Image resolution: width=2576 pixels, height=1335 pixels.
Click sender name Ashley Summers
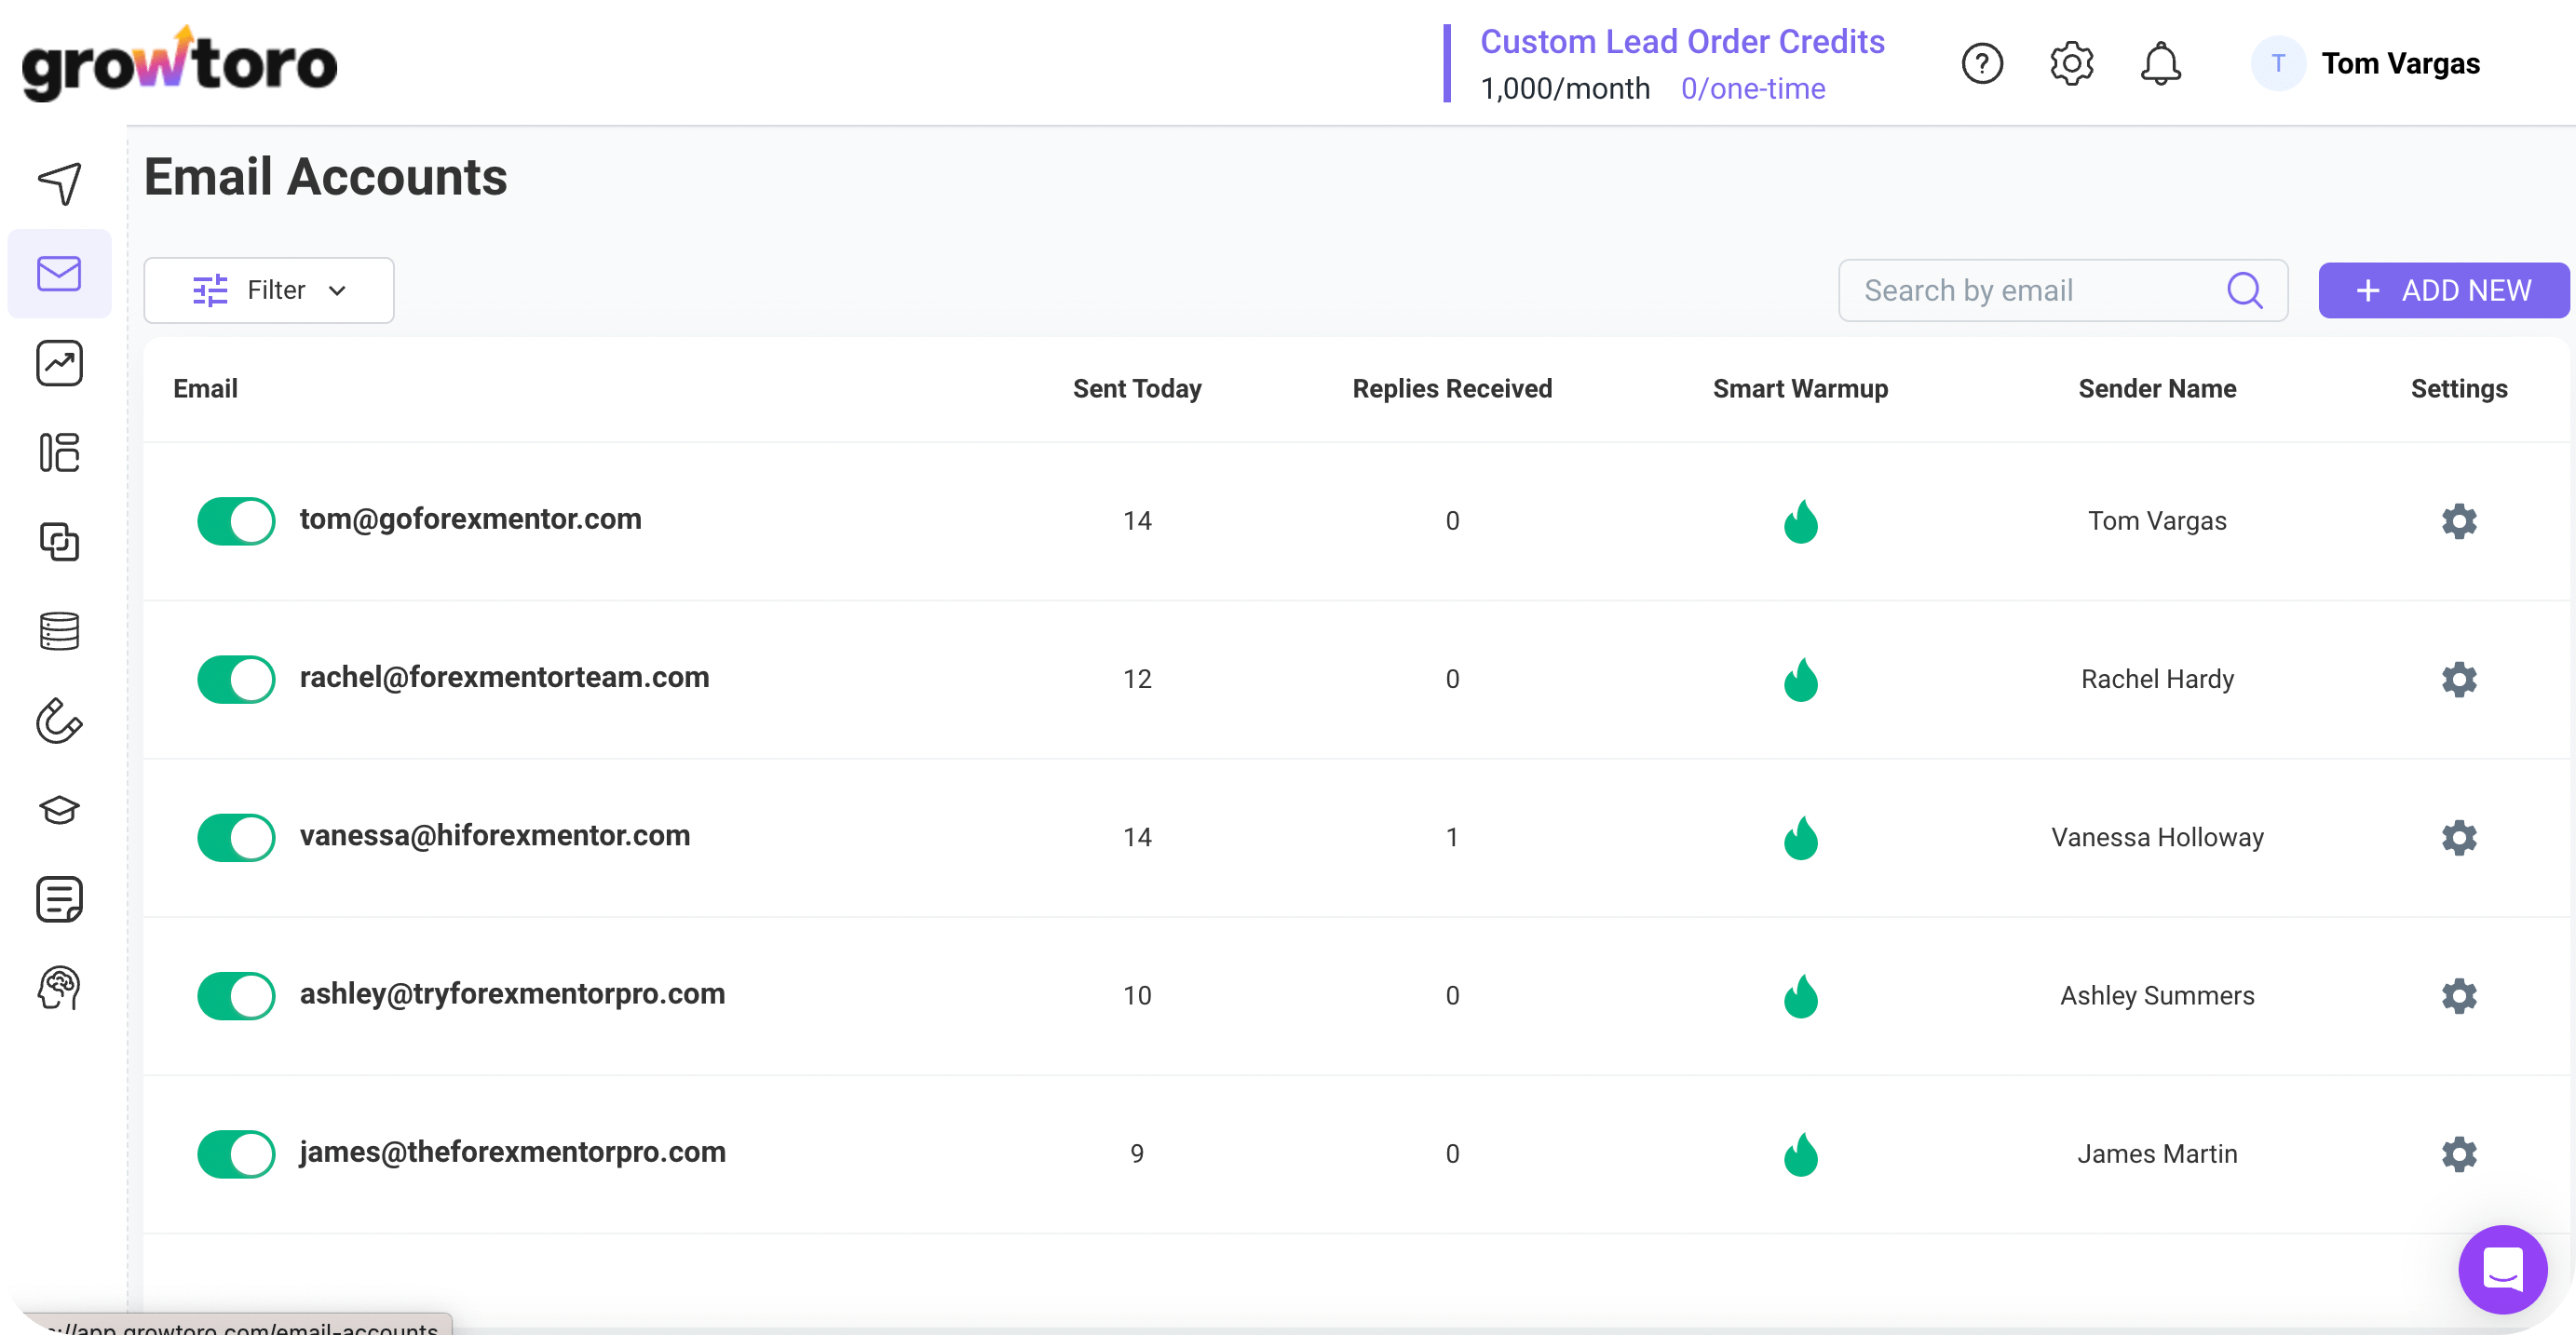(2157, 995)
